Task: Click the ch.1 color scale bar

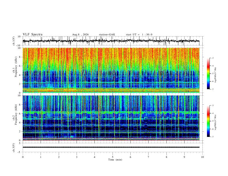Action: point(208,74)
